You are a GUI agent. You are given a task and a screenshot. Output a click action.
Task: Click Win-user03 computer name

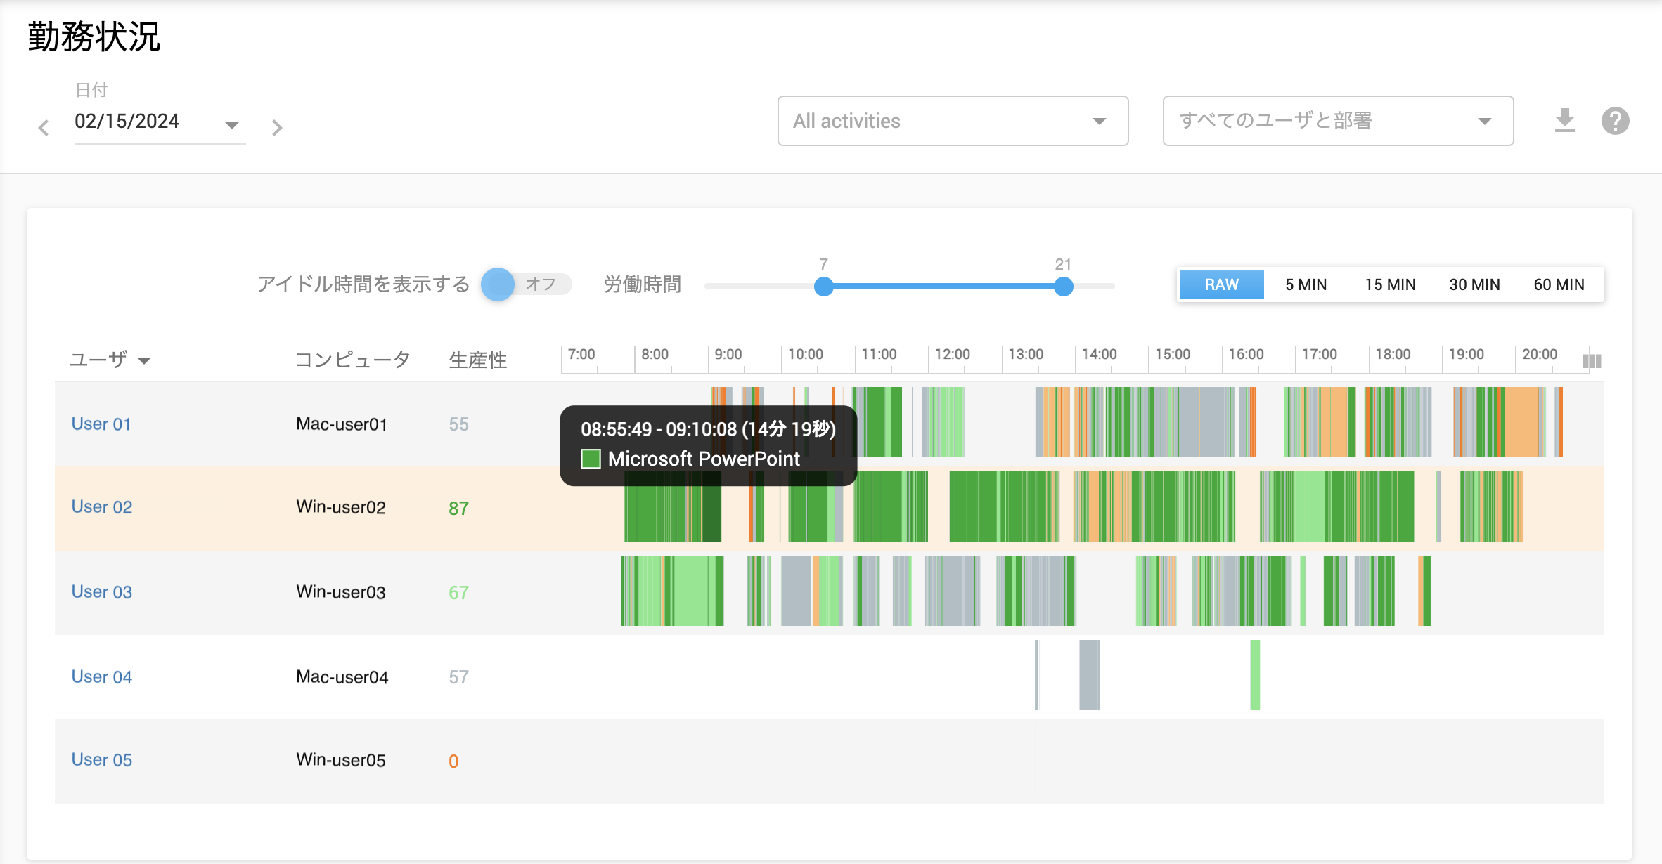(341, 591)
